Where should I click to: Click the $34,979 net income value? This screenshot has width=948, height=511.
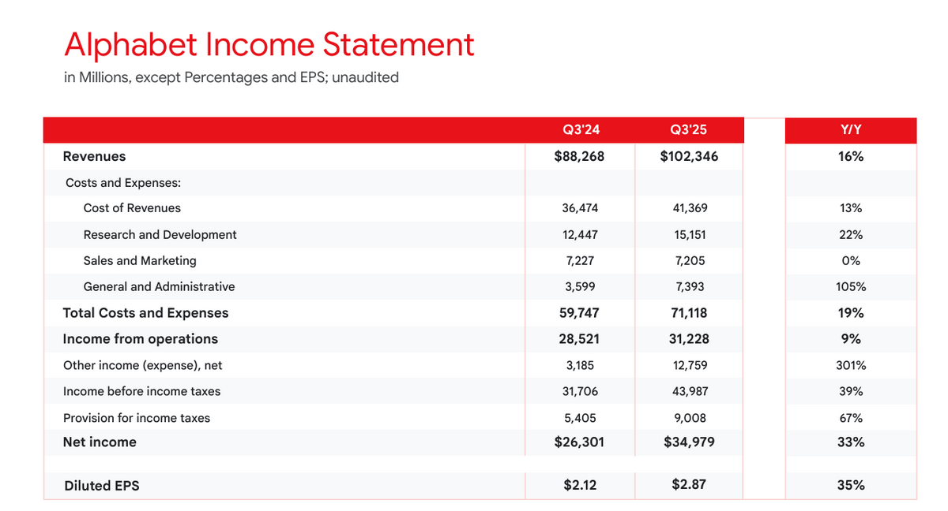[x=689, y=442]
